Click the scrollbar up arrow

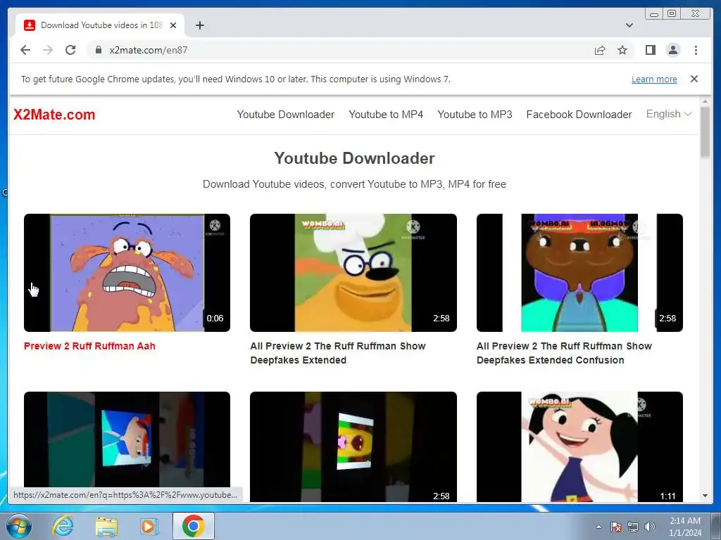[705, 101]
